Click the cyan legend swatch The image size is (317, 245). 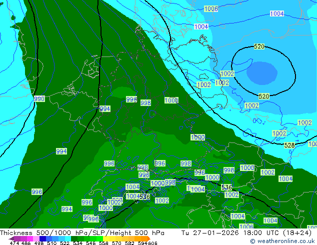[68, 238]
